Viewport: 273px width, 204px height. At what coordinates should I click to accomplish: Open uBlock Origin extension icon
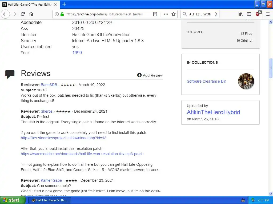(x=258, y=14)
